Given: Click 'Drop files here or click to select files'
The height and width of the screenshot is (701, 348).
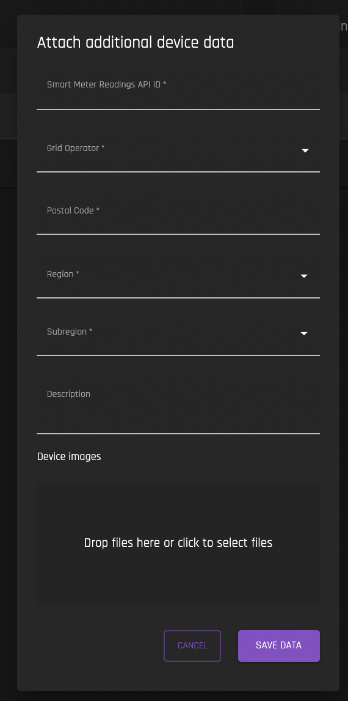Looking at the screenshot, I should pos(178,543).
